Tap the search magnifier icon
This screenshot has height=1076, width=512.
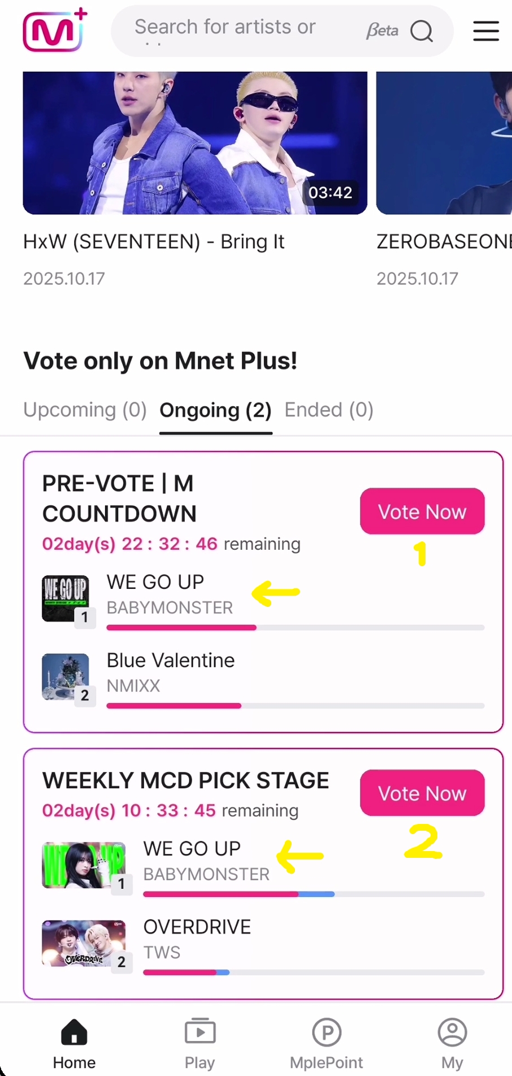click(422, 32)
